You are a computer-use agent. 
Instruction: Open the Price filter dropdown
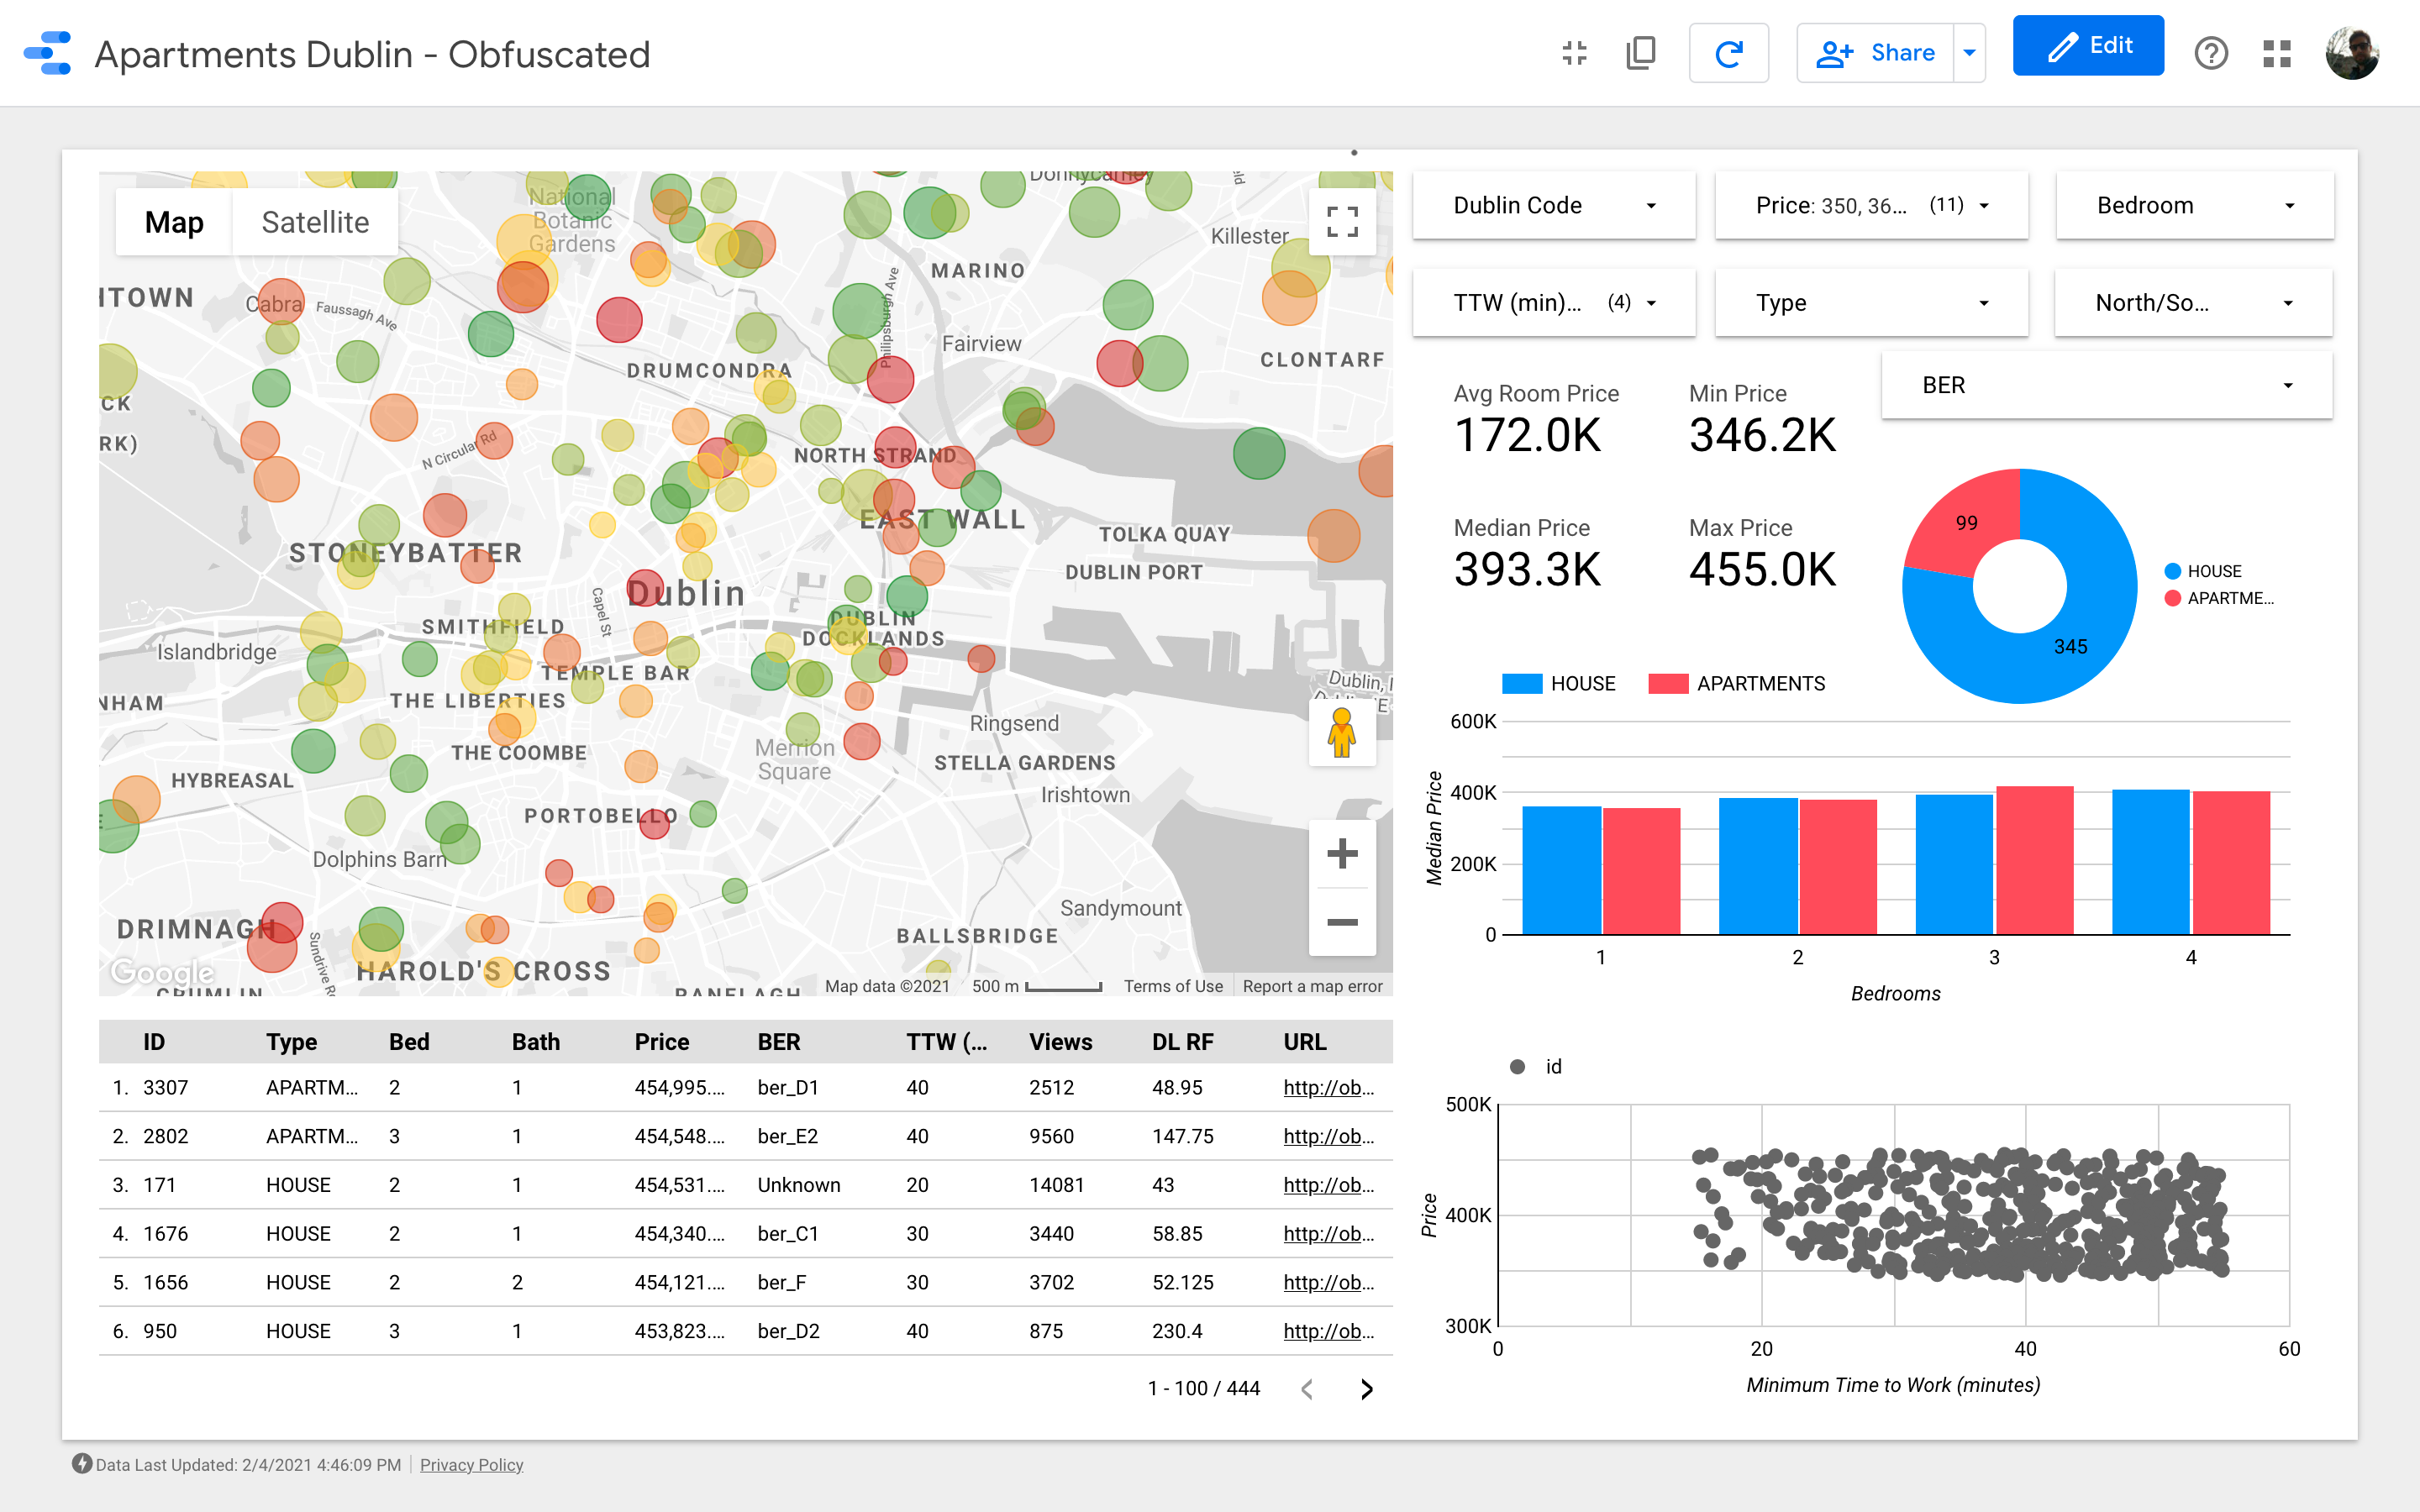click(1871, 205)
